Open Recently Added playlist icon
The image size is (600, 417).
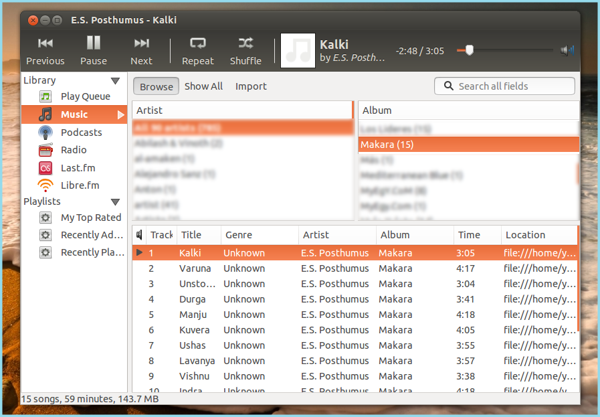(45, 235)
